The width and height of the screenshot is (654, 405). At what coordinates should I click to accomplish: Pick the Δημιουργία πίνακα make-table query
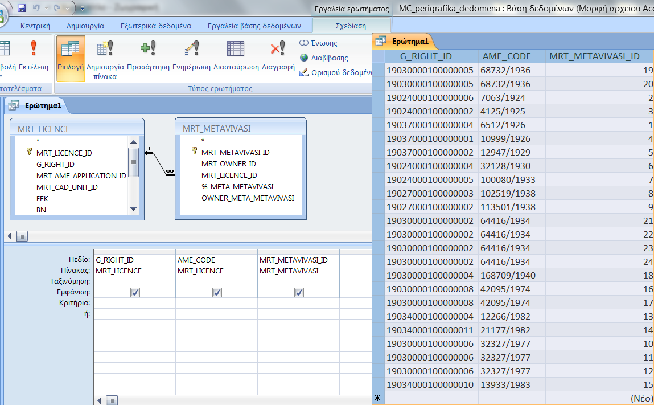point(105,59)
